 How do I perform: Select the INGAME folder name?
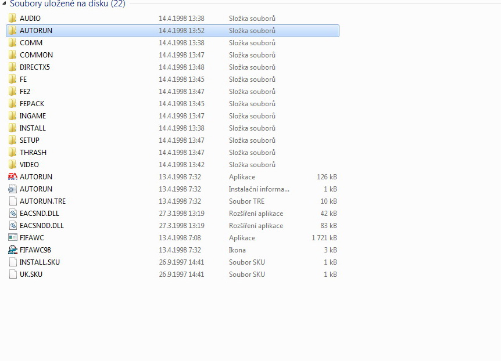[33, 116]
